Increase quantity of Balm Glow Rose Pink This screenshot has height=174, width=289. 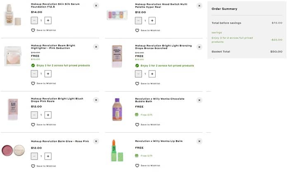(48, 156)
